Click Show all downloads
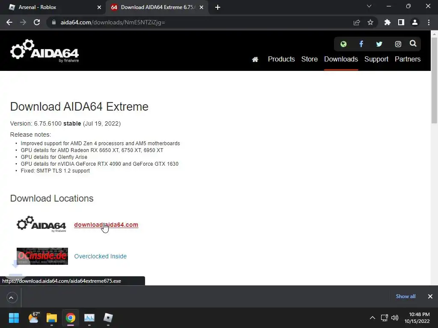438x328 pixels. pos(405,296)
